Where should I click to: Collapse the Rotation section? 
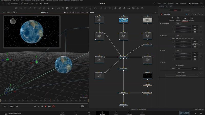(161, 36)
